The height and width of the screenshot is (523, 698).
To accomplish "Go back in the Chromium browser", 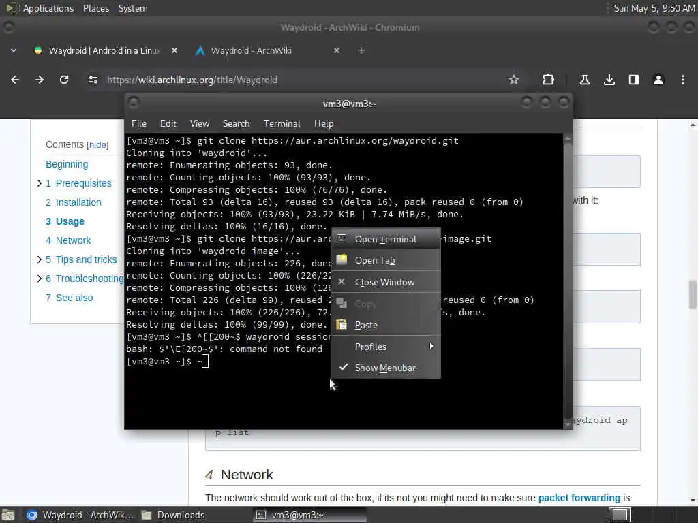I will (x=15, y=80).
